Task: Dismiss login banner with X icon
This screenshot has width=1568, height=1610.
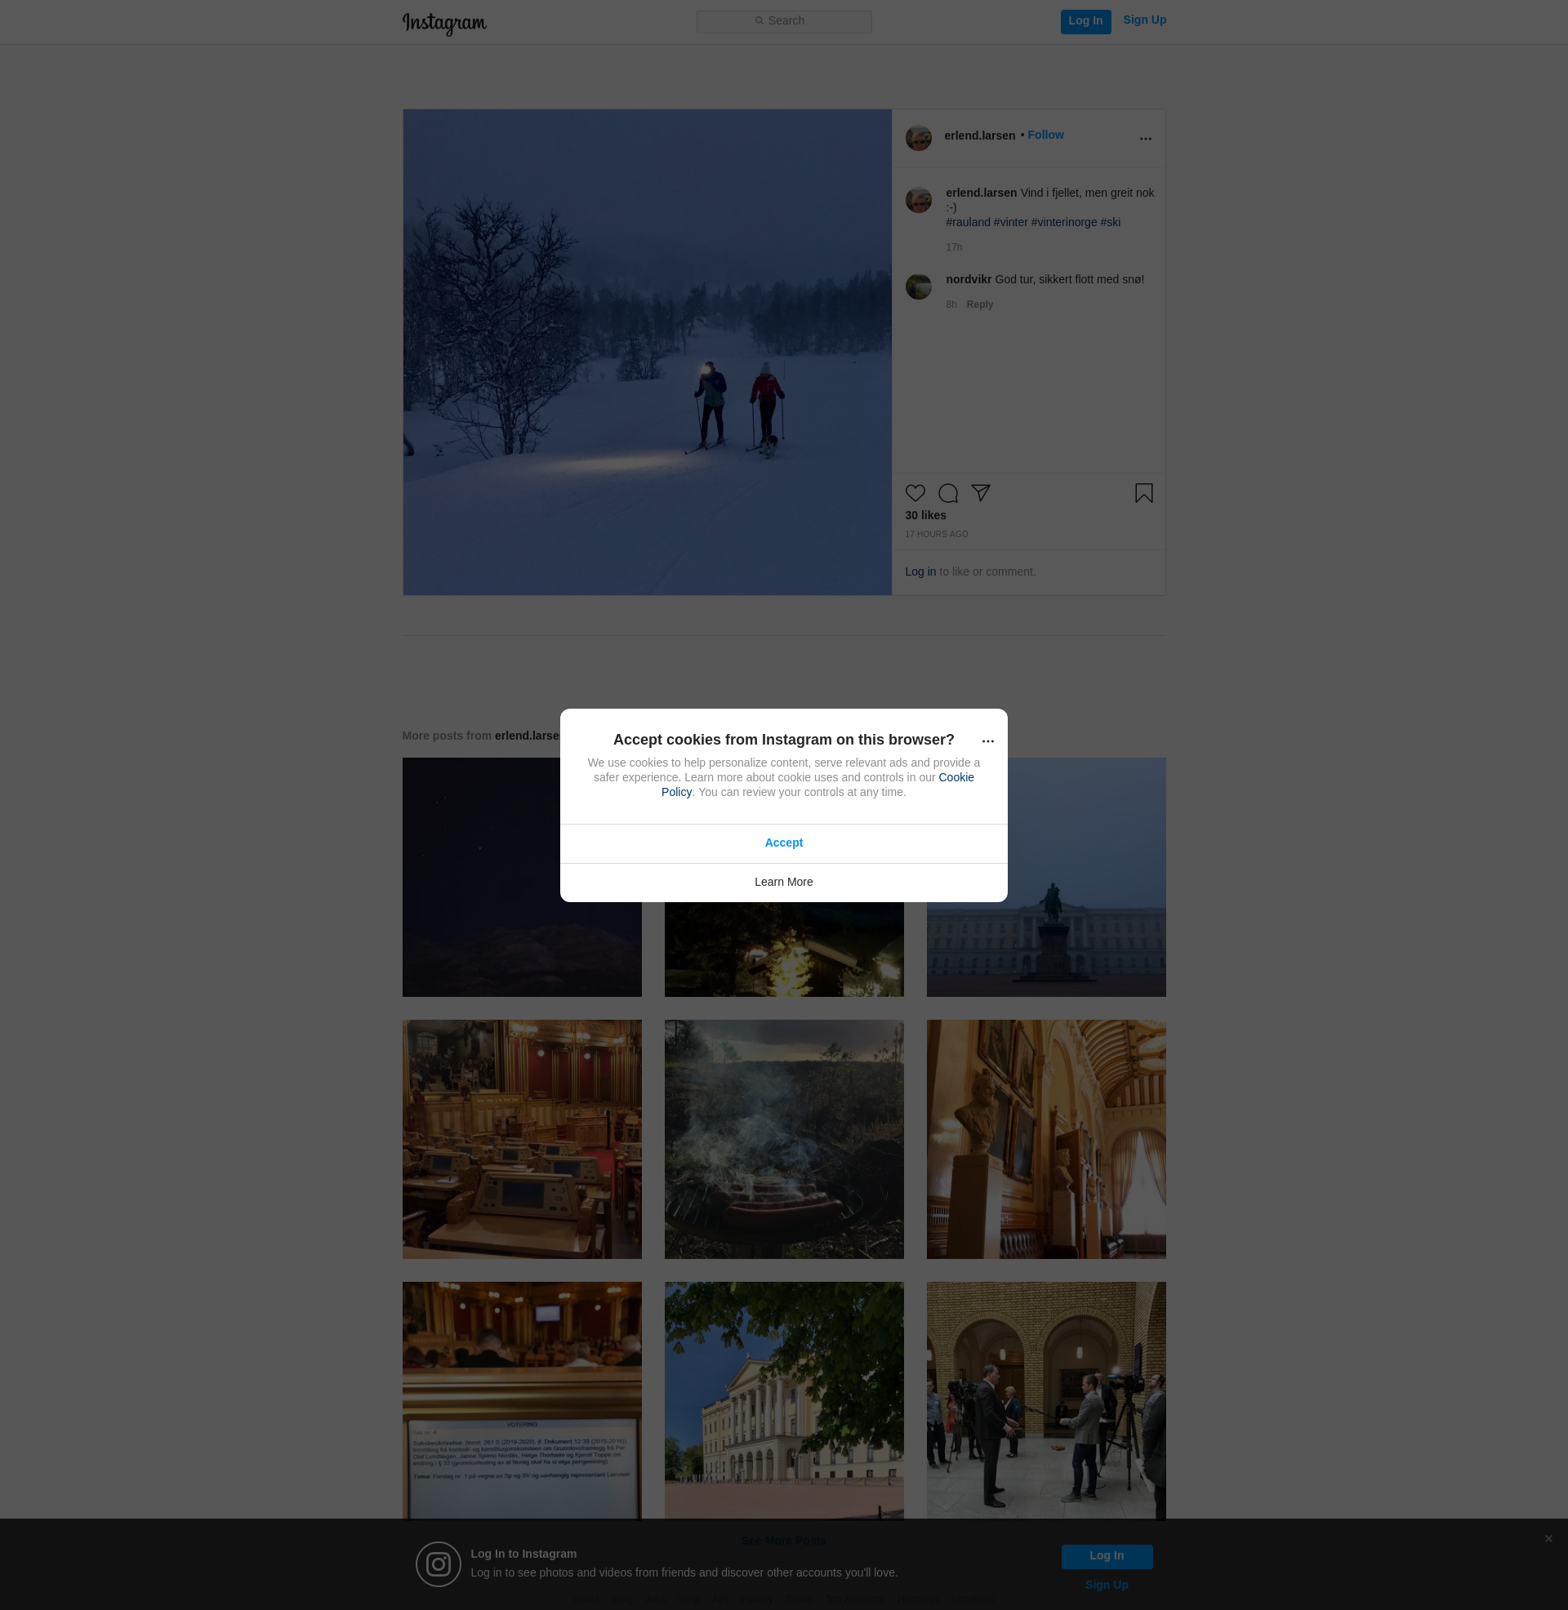Action: tap(1548, 1538)
